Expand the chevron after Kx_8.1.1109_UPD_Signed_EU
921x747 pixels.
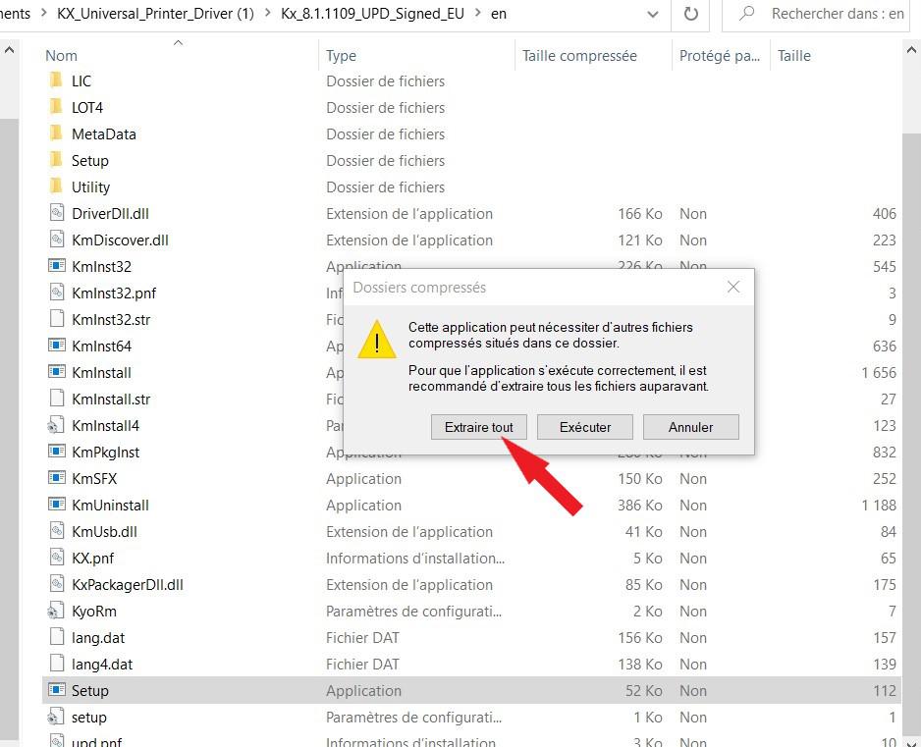click(478, 15)
